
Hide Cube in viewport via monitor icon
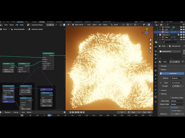click(x=181, y=37)
